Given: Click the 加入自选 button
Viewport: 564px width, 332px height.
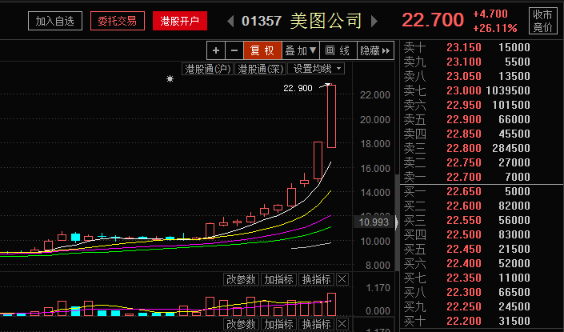Looking at the screenshot, I should 55,21.
